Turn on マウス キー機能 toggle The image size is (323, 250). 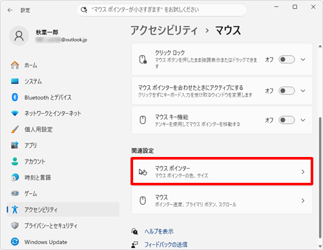[x=287, y=120]
